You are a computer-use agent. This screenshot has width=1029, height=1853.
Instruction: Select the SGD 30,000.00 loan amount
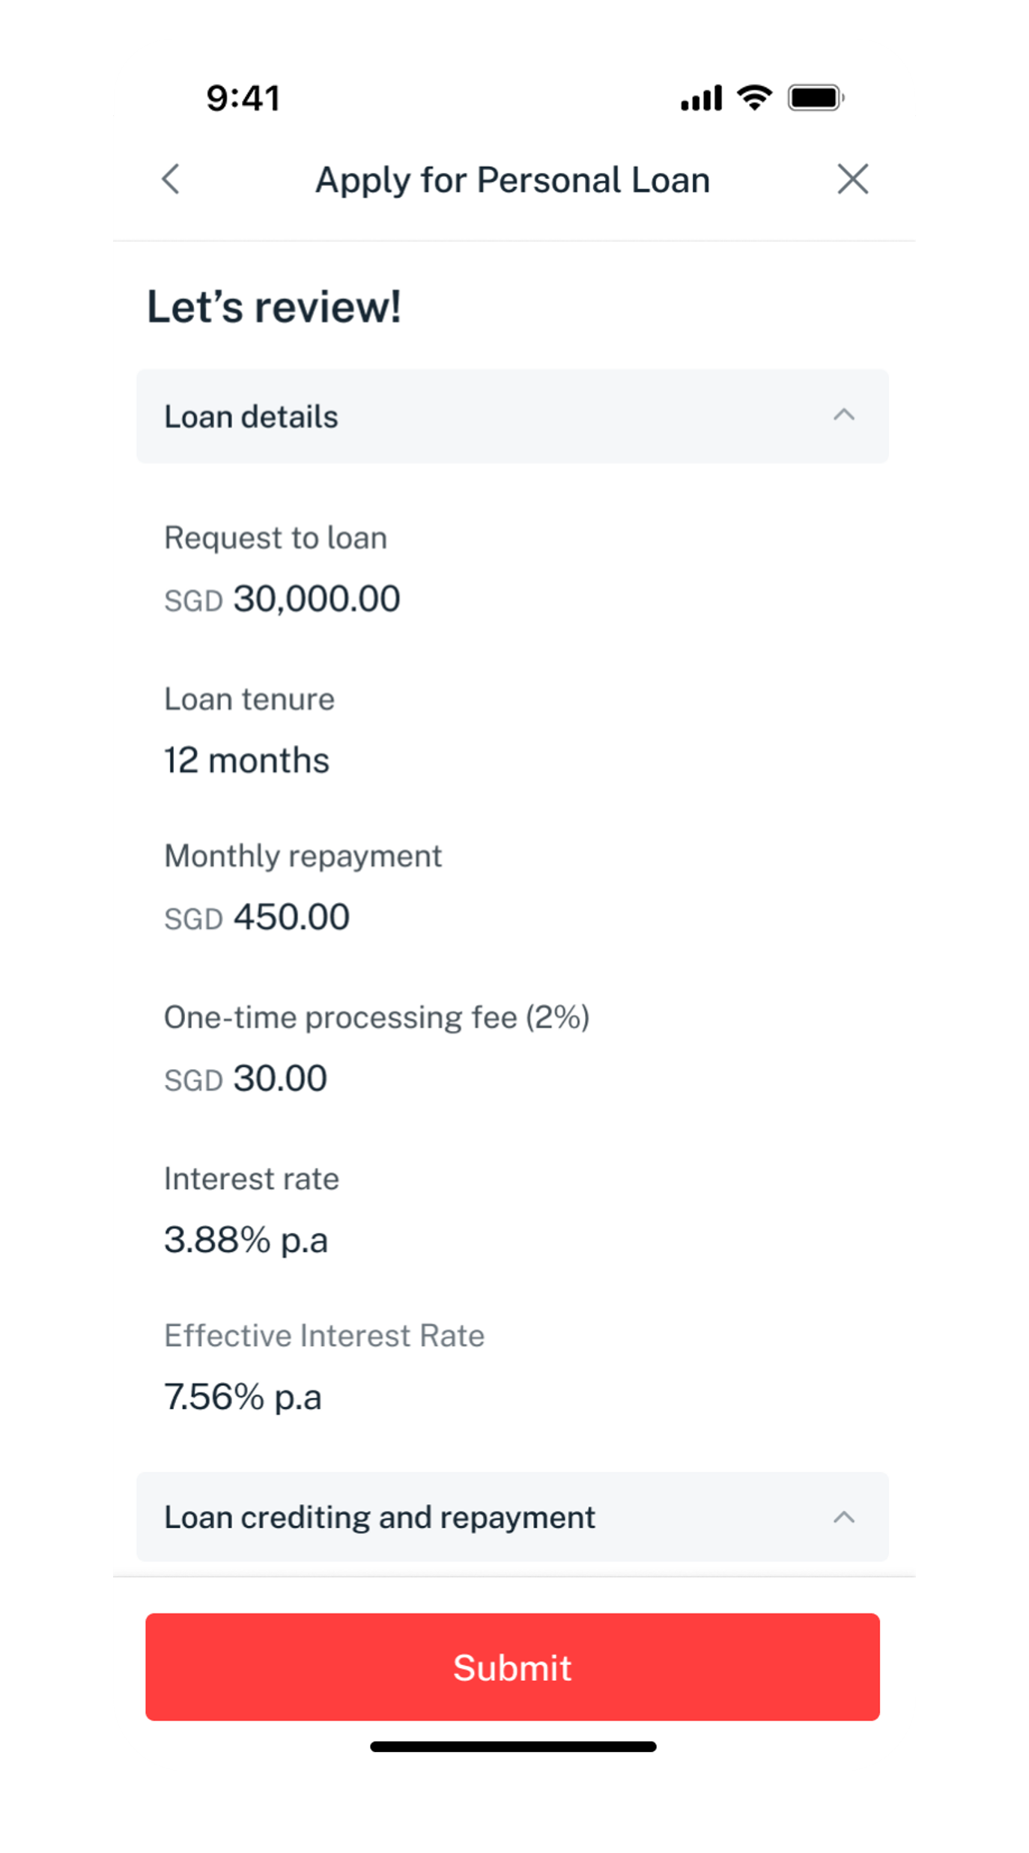[282, 600]
